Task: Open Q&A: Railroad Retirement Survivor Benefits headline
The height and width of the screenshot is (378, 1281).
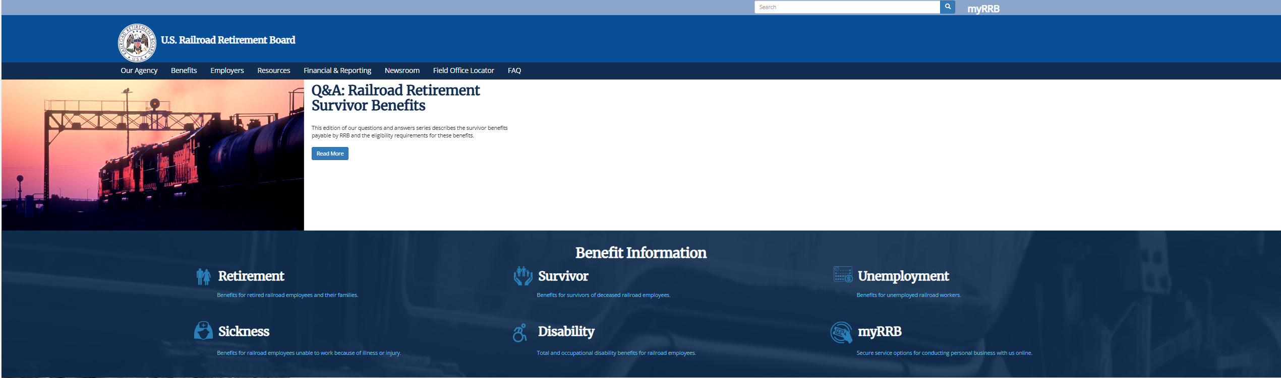Action: point(396,98)
